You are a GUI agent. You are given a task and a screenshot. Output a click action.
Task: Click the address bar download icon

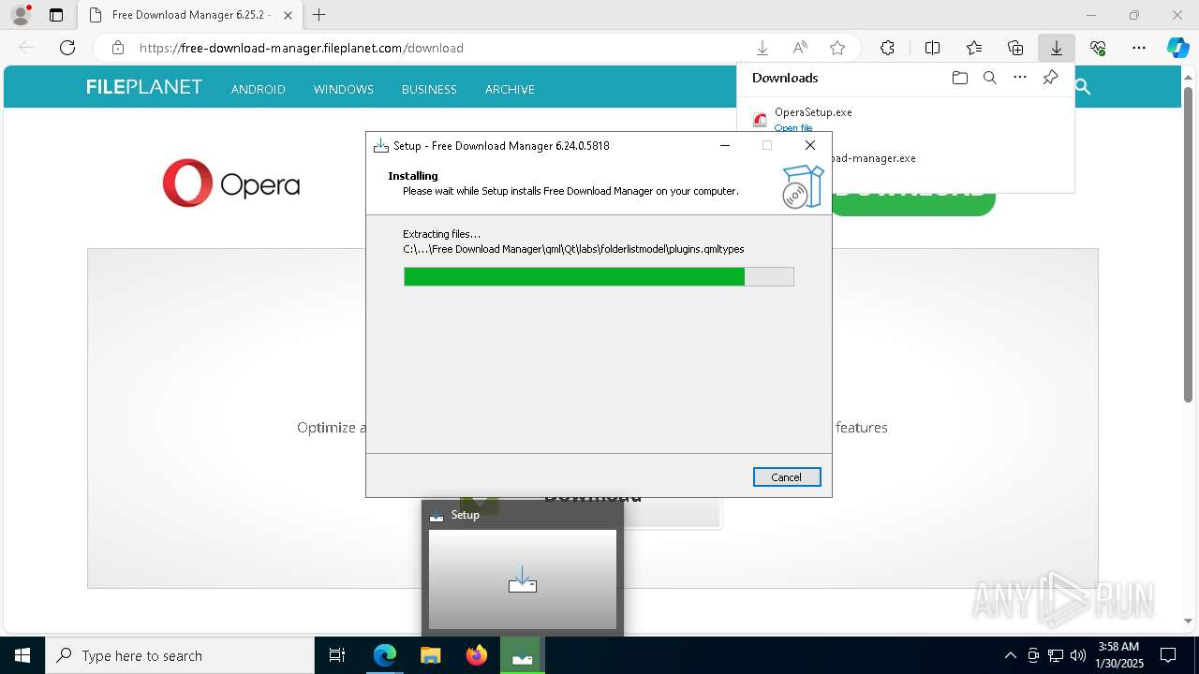762,48
